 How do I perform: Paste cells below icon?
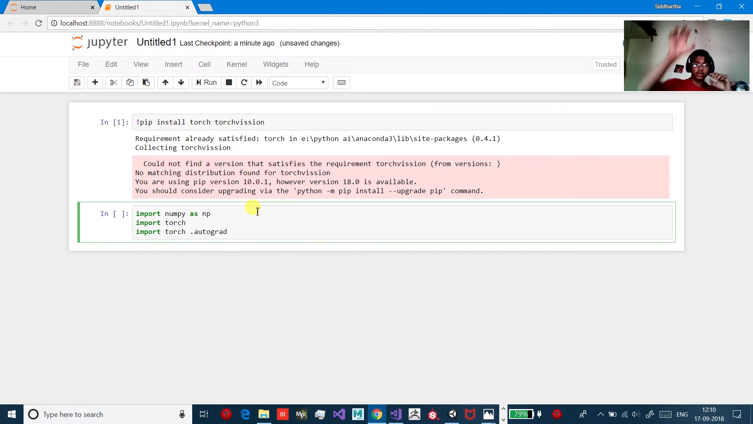[146, 82]
